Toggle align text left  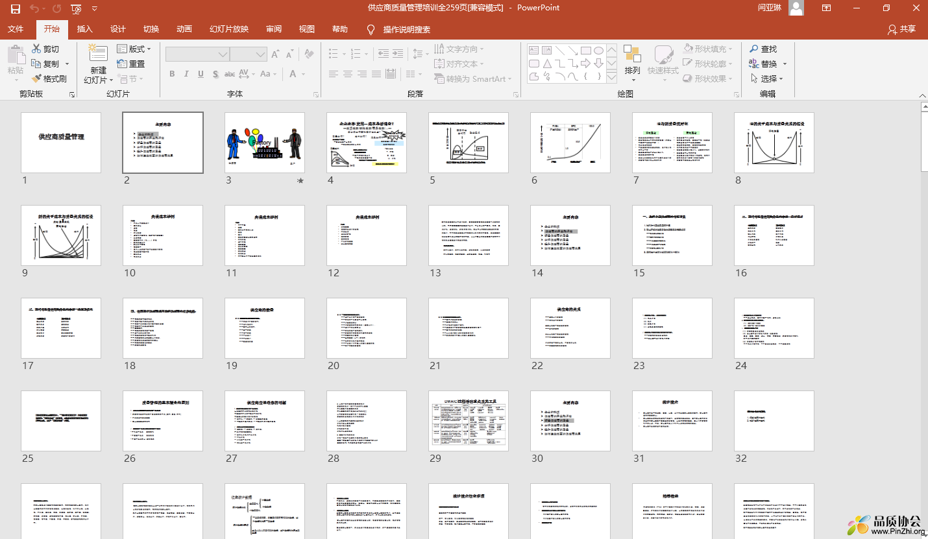pyautogui.click(x=334, y=74)
